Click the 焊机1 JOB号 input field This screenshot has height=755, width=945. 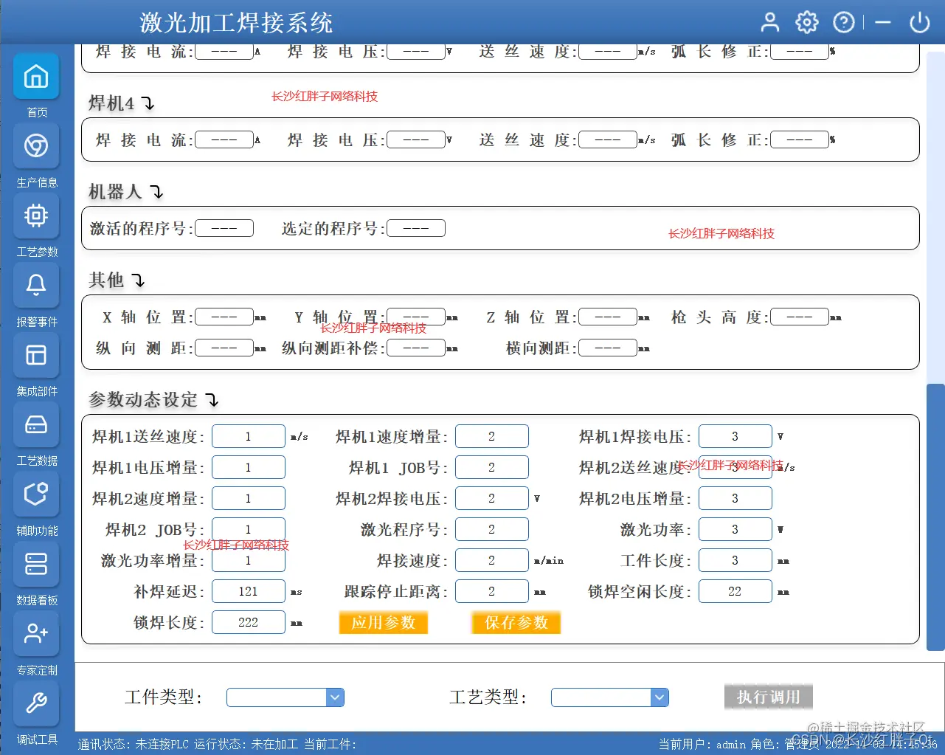click(x=492, y=467)
